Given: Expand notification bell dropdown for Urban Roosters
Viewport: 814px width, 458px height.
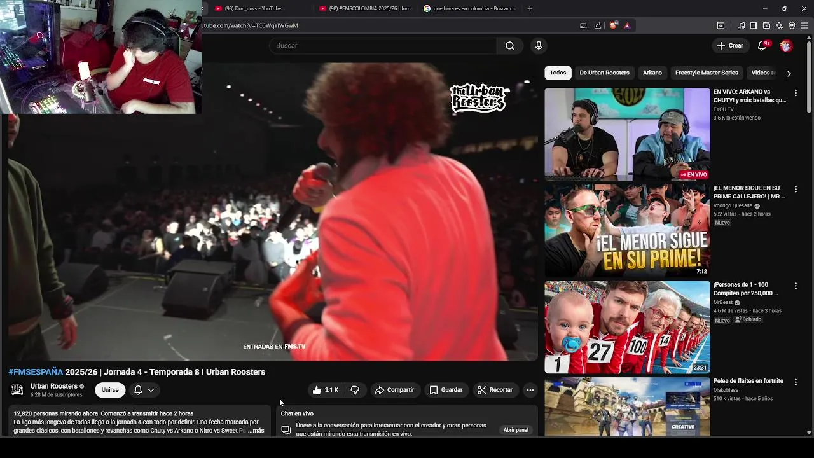Looking at the screenshot, I should [144, 390].
